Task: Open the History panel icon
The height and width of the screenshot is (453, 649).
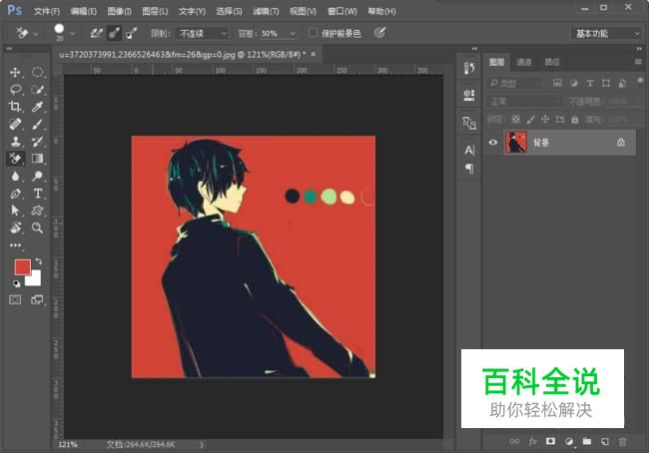Action: point(469,68)
